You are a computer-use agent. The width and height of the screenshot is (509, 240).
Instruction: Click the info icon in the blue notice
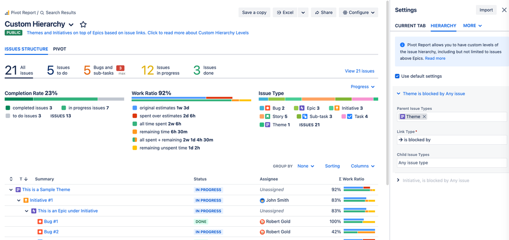(x=402, y=45)
